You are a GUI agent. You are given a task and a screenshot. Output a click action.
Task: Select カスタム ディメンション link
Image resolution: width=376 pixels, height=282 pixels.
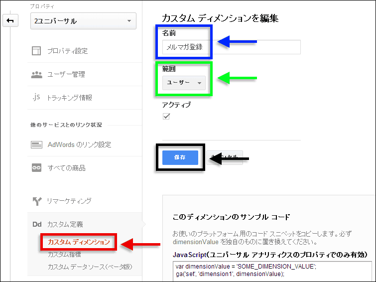pyautogui.click(x=79, y=242)
